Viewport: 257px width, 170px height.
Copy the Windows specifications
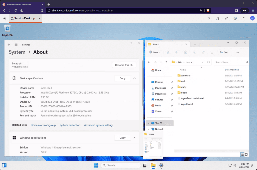122,138
